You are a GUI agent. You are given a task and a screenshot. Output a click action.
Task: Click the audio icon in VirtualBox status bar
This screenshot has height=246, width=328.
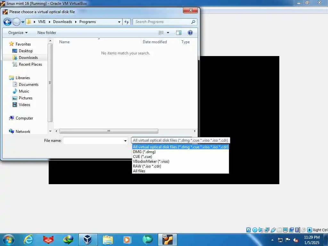tap(261, 230)
